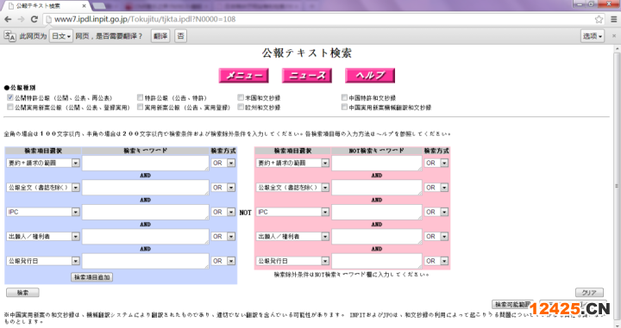Open the pink 要約+請求の範囲 item dropdown
This screenshot has height=328, width=621.
292,163
